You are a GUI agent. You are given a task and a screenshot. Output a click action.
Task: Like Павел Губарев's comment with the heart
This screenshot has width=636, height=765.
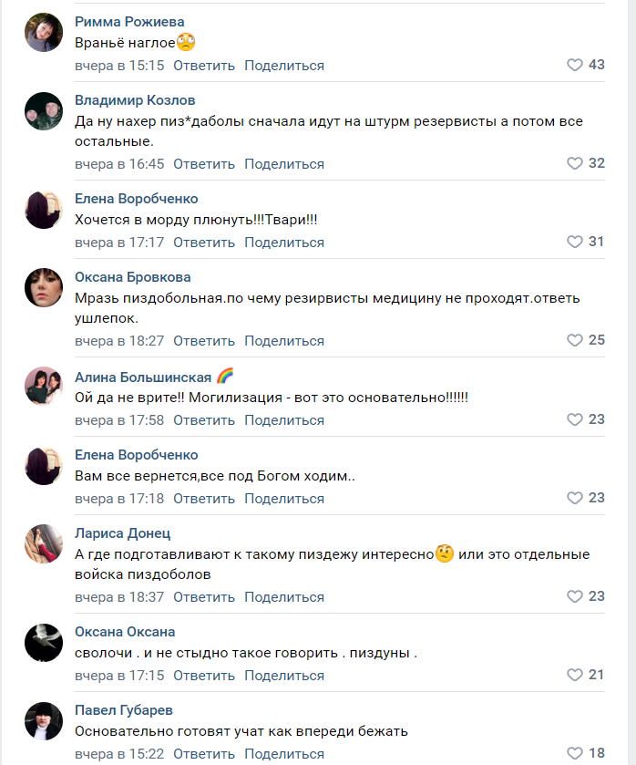tap(575, 754)
